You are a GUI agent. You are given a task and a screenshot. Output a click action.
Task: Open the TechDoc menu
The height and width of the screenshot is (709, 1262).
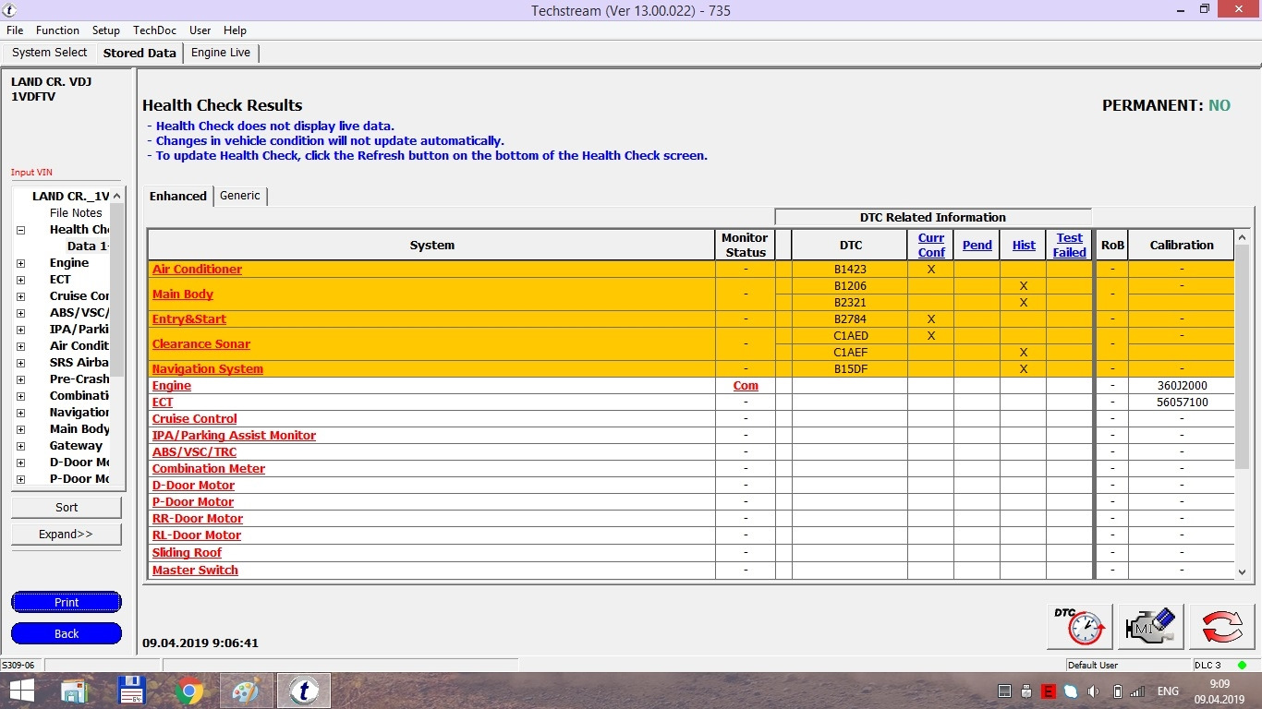coord(154,30)
